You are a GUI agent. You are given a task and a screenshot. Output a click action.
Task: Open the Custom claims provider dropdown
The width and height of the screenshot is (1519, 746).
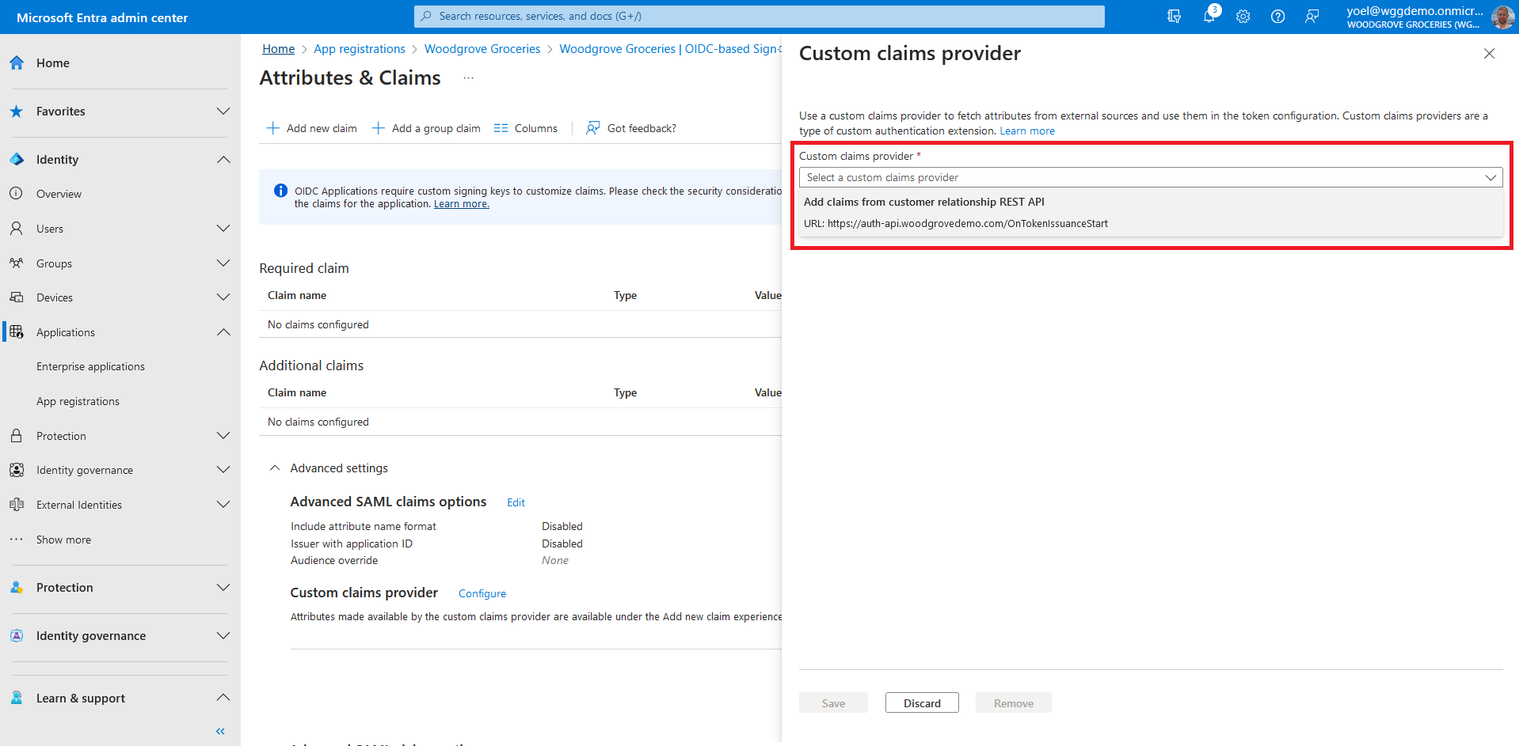[1150, 178]
